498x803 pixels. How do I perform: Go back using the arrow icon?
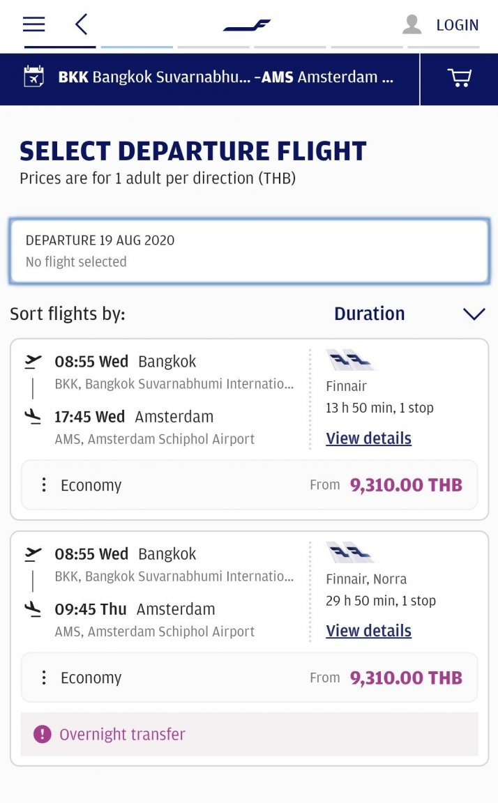(x=82, y=24)
